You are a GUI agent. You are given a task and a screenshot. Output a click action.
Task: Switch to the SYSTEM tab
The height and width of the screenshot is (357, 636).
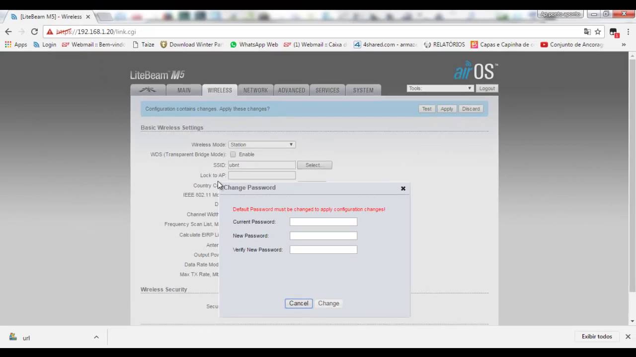point(363,90)
